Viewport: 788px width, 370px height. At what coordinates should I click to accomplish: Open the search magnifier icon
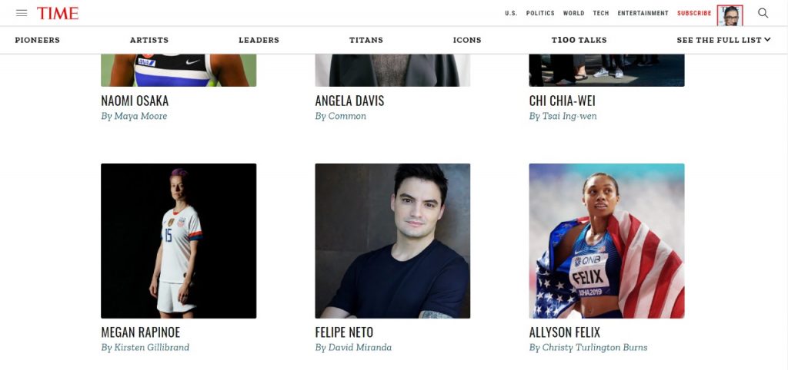click(x=763, y=13)
